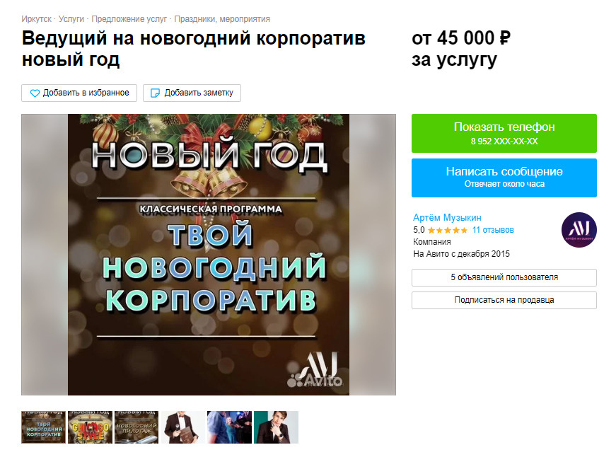Click the Показать телефон green button
This screenshot has height=474, width=616.
[504, 133]
